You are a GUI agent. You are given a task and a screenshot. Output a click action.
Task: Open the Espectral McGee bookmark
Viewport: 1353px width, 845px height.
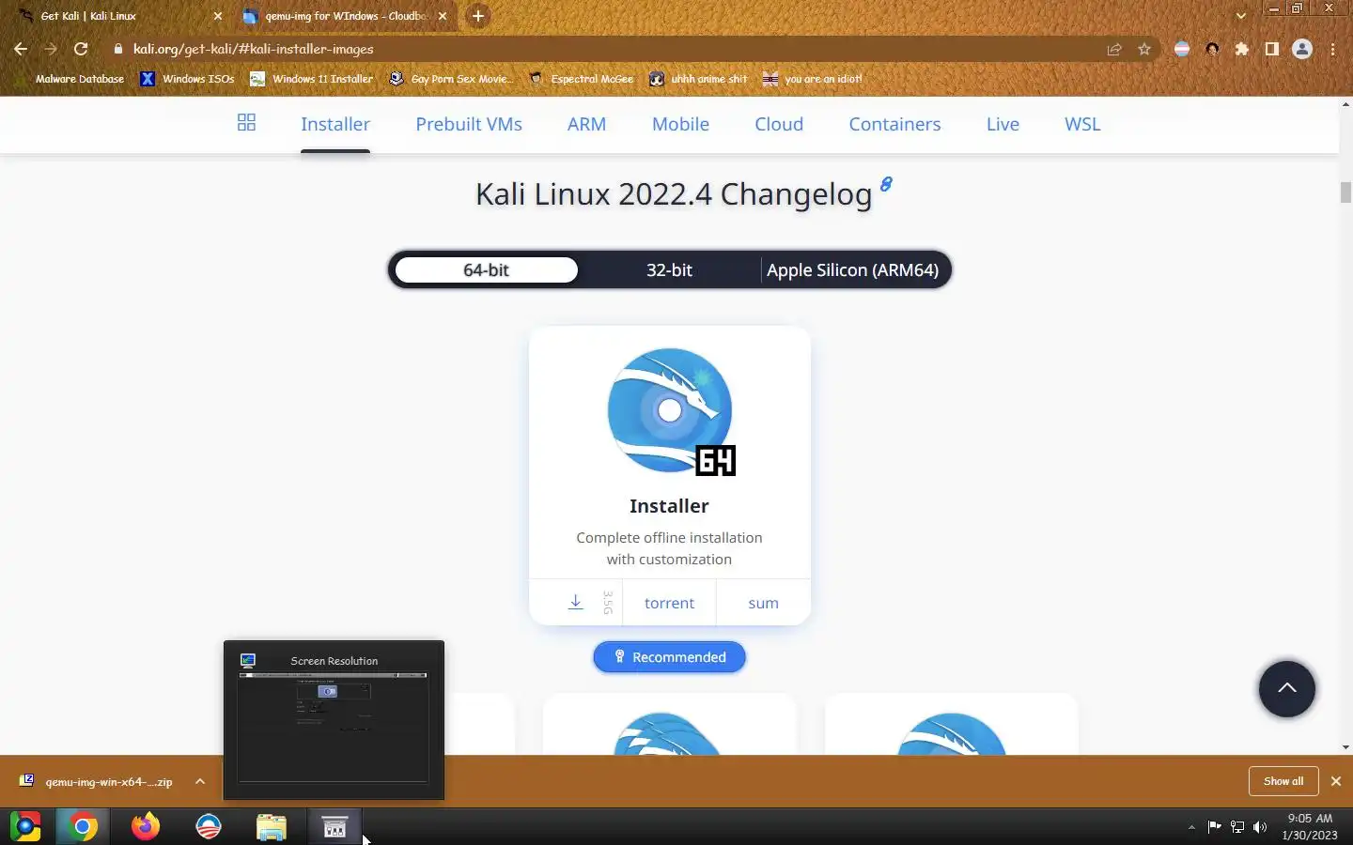(582, 79)
